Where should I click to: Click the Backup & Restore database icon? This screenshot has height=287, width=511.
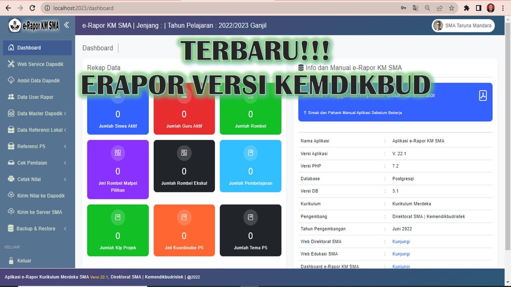click(11, 228)
